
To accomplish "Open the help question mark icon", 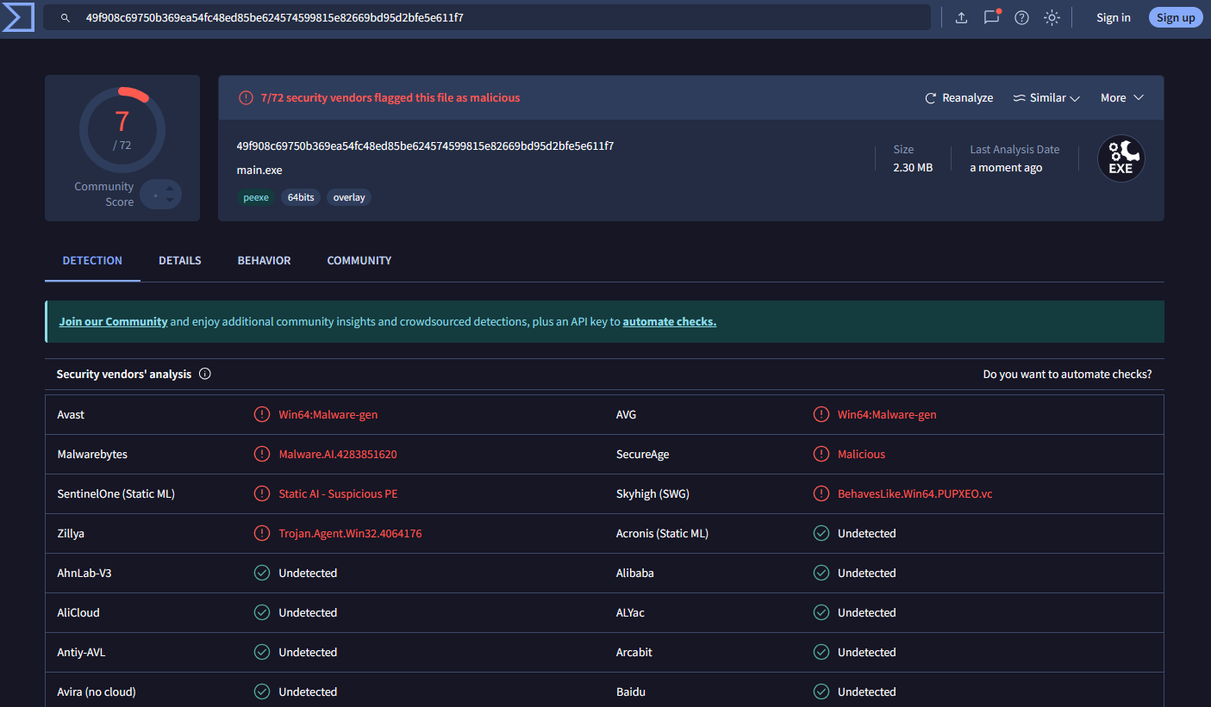I will (x=1021, y=17).
